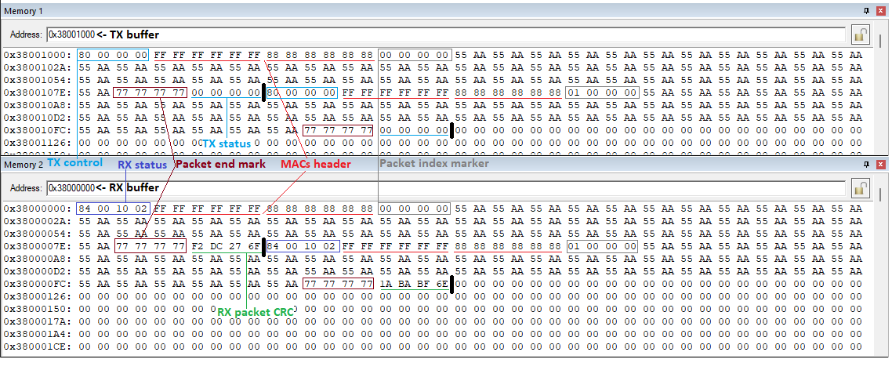Image resolution: width=892 pixels, height=381 pixels.
Task: Click the row address 0x3800107E in Memory 1
Action: pos(37,93)
